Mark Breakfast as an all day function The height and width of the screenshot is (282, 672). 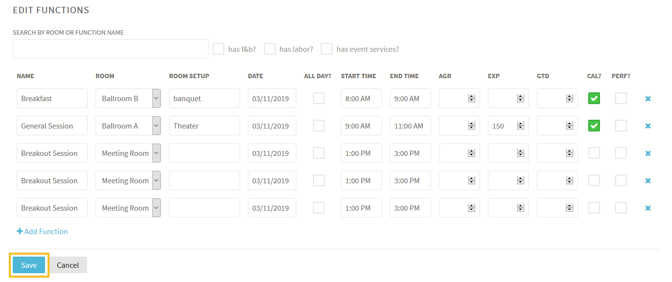[x=319, y=98]
